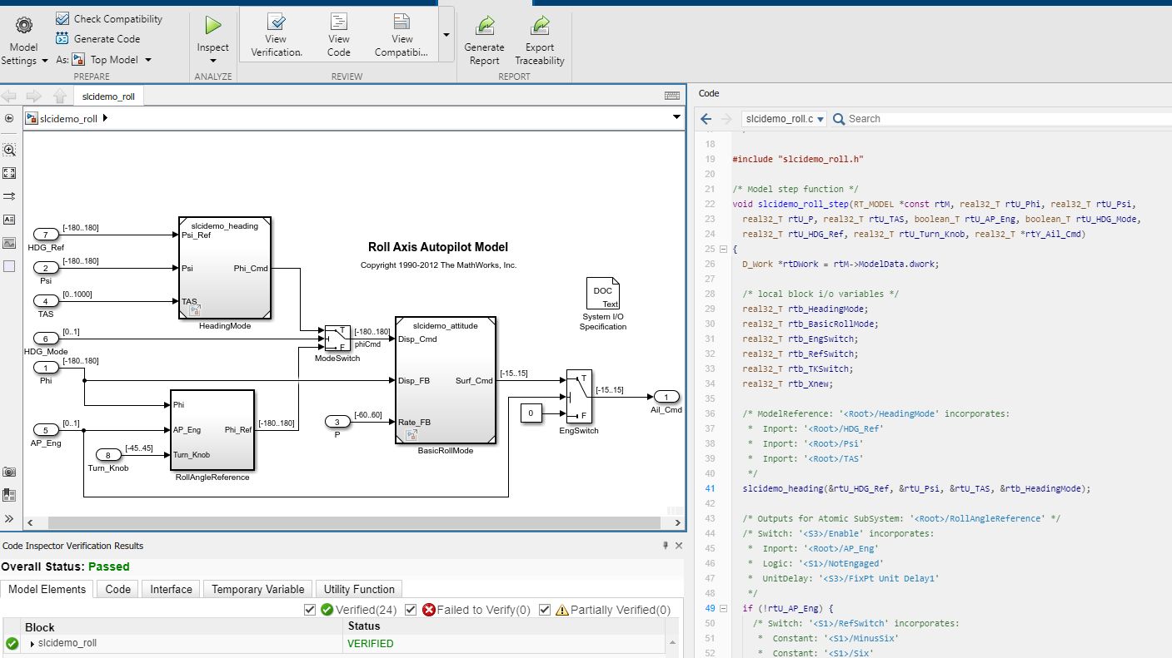
Task: Expand the slcidemo_roll tree row
Action: (32, 644)
